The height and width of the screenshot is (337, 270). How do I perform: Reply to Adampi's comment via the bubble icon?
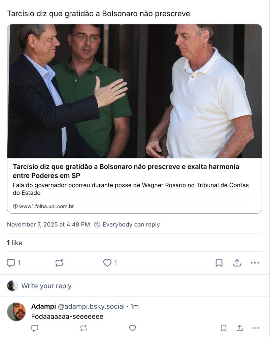tap(35, 328)
